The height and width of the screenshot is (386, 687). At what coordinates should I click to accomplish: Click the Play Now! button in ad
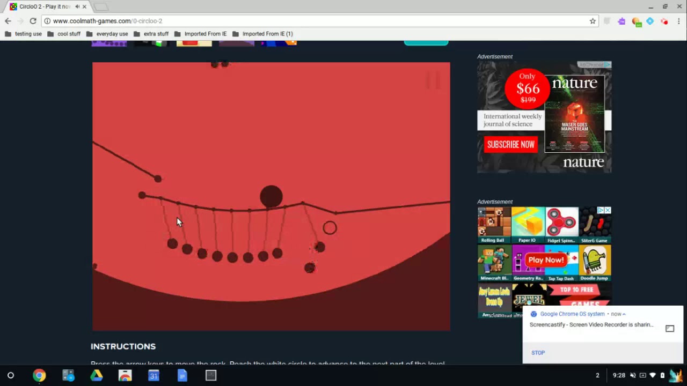(x=545, y=260)
